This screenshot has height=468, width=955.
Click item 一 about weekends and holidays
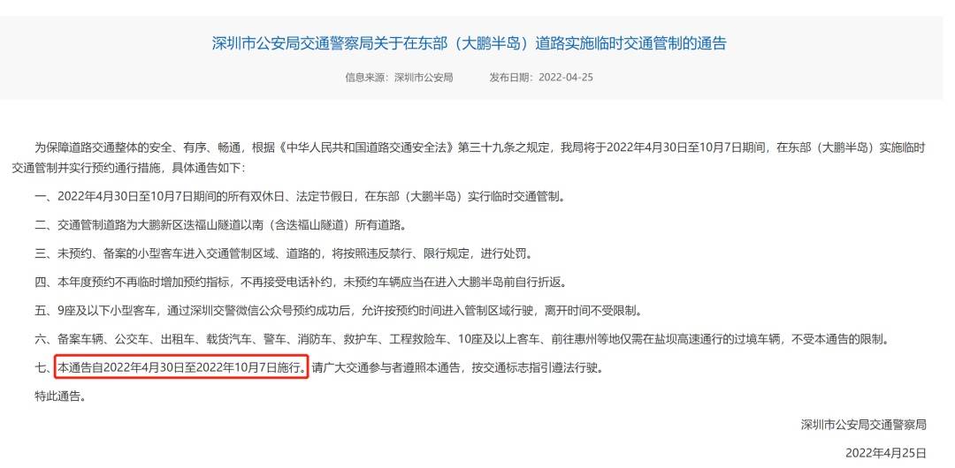tap(301, 197)
